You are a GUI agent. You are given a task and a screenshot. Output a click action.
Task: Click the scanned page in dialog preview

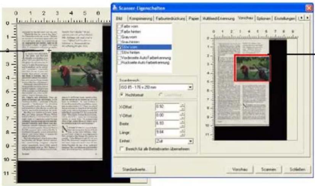pos(242,82)
